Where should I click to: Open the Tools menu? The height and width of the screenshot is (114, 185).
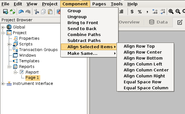(x=117, y=4)
